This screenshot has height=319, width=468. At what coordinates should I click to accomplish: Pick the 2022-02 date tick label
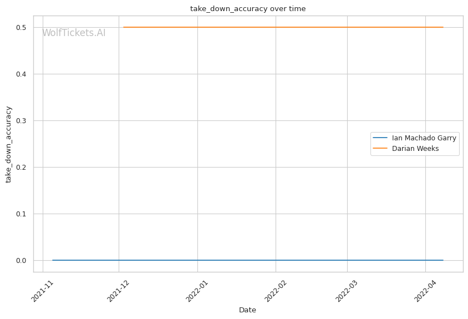coord(274,289)
